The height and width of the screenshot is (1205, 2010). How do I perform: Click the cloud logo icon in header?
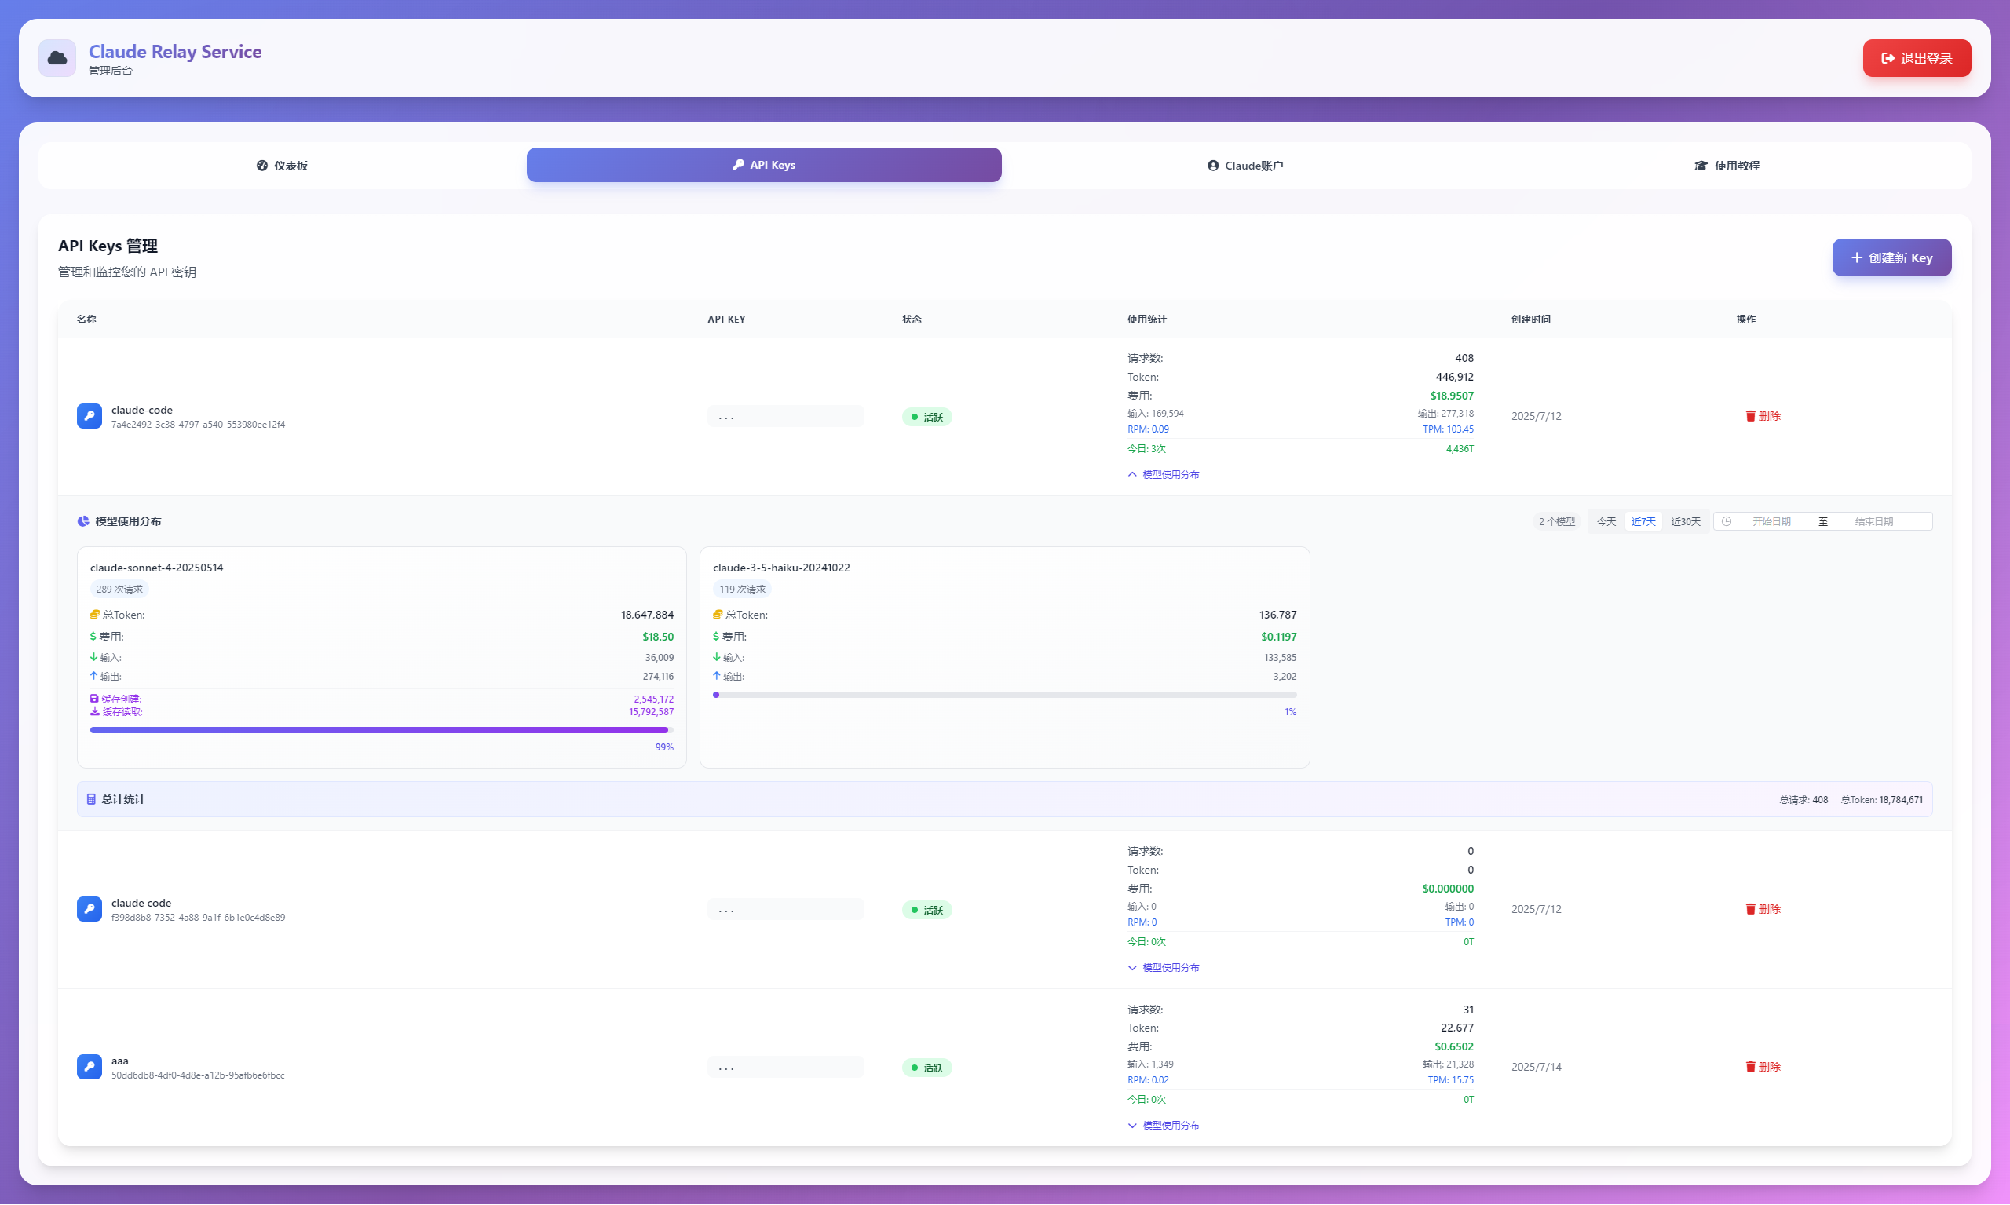(x=57, y=57)
